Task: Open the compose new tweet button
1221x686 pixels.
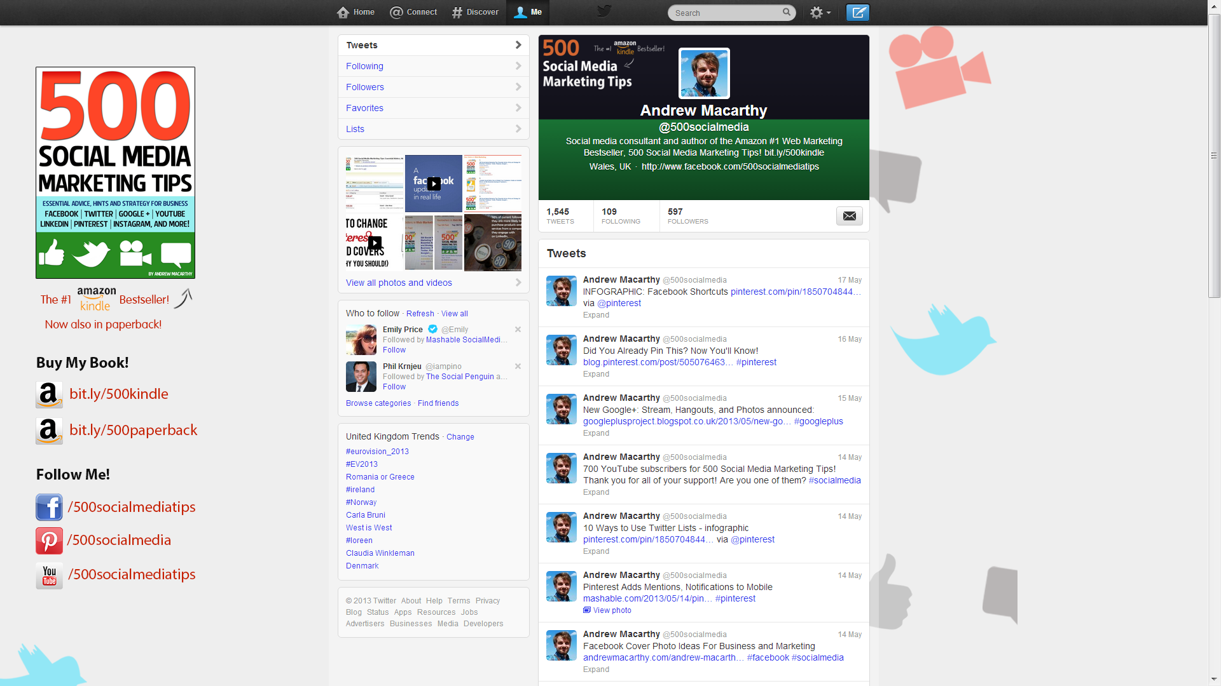Action: 857,12
